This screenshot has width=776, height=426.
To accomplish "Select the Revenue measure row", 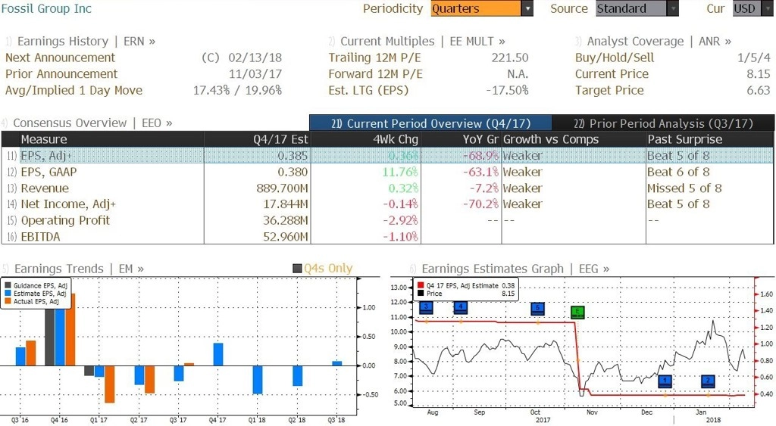I will coord(387,188).
